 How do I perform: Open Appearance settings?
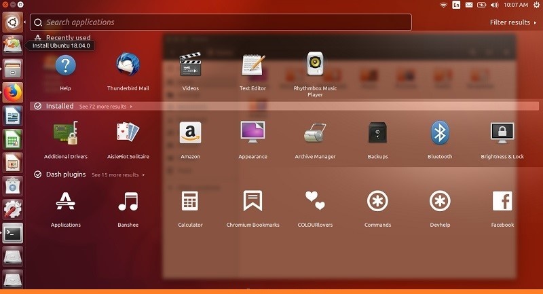[252, 132]
